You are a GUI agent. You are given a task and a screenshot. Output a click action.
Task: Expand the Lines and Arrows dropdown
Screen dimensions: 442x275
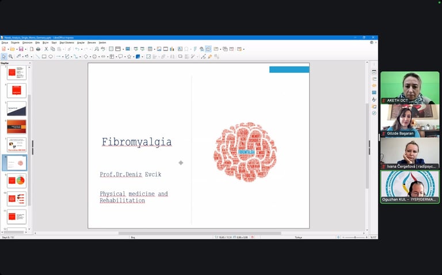(x=63, y=57)
